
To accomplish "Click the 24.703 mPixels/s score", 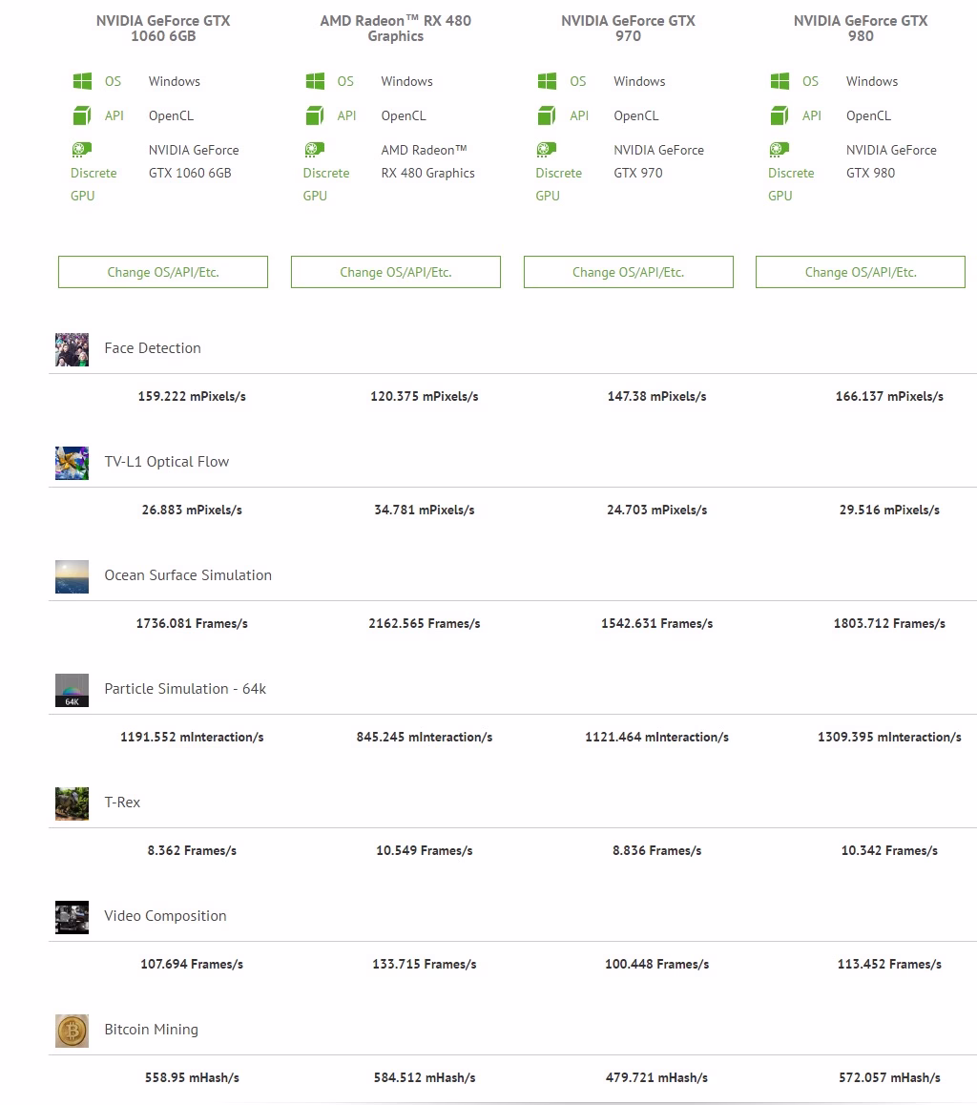I will click(x=656, y=510).
